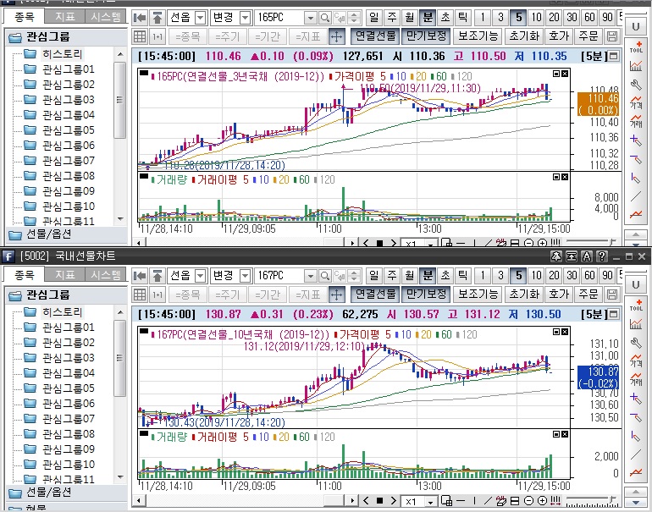Click the TOOL icon in the lower right sidebar
Viewport: 652px width, 512px height.
[x=636, y=306]
